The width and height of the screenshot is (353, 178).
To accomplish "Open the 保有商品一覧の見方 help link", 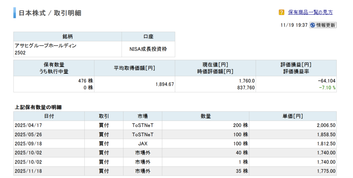I will (310, 12).
